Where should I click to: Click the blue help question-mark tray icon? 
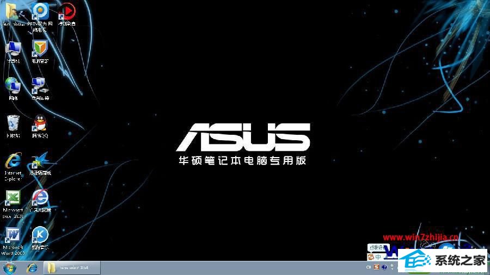click(x=384, y=267)
